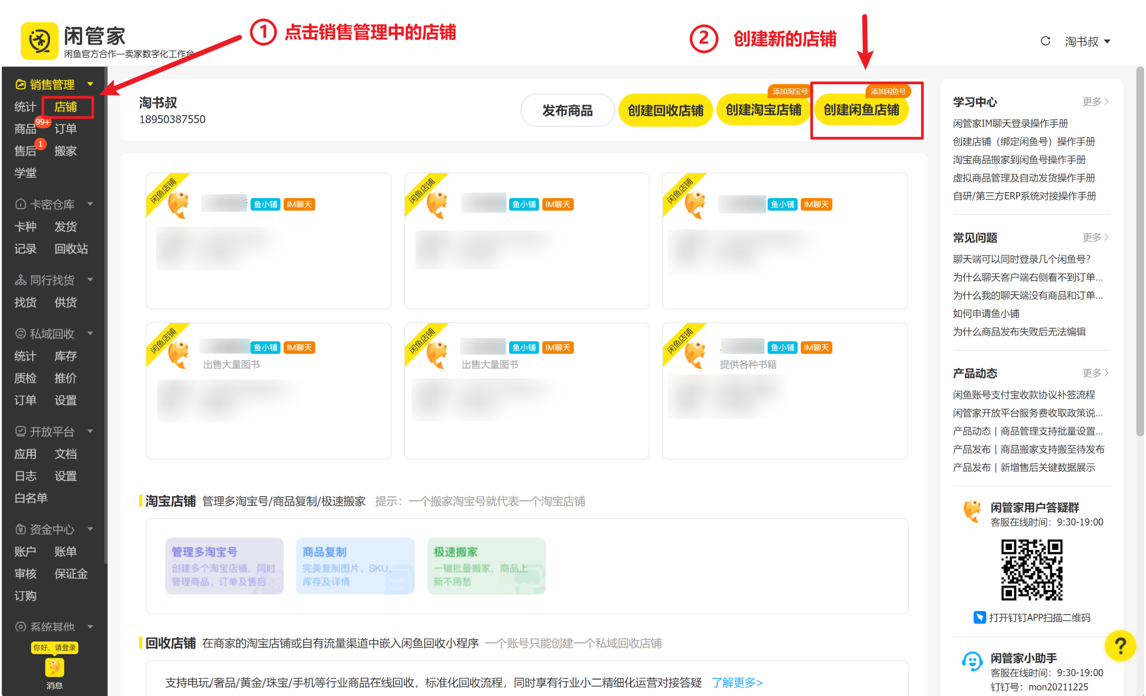Click the 开放平台 section icon

[20, 431]
